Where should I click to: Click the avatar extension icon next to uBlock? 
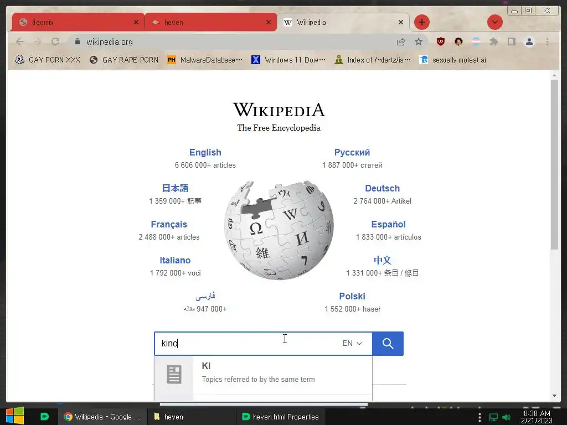click(458, 42)
